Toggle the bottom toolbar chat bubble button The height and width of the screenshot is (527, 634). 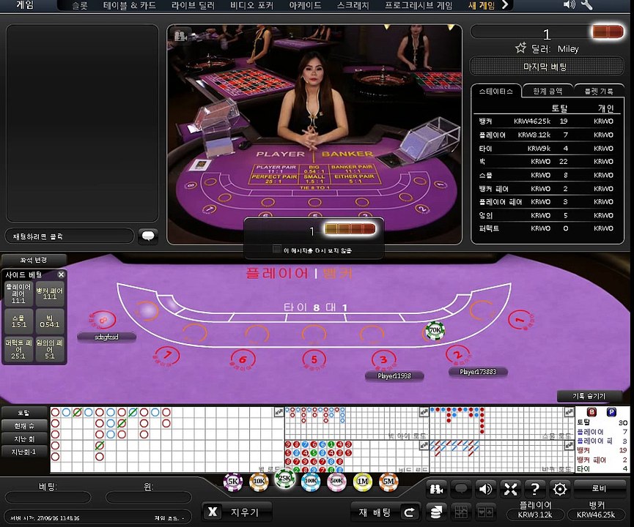coord(461,490)
